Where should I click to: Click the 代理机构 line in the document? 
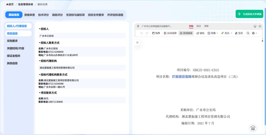pyautogui.click(x=198, y=117)
